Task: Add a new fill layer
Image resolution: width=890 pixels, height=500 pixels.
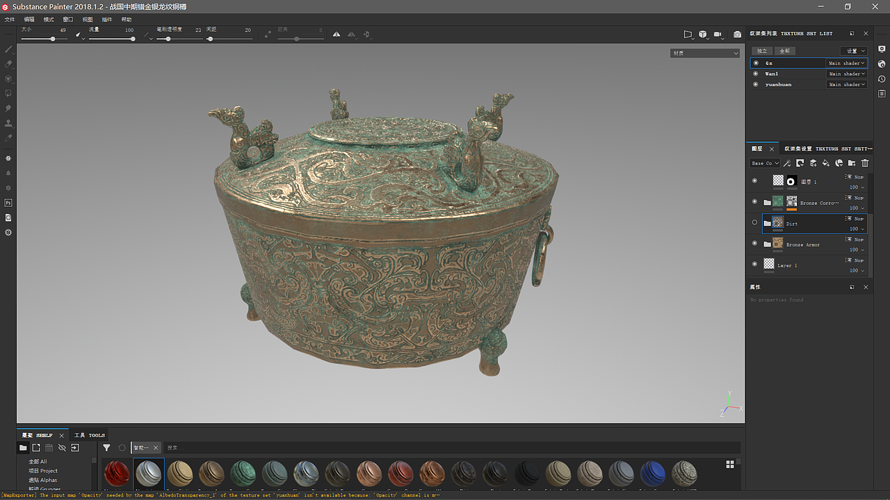Action: (826, 163)
